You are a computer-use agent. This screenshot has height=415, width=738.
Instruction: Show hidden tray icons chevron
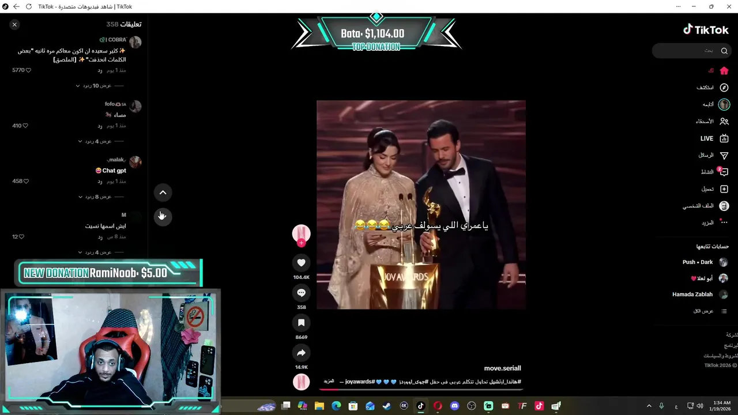coord(649,406)
